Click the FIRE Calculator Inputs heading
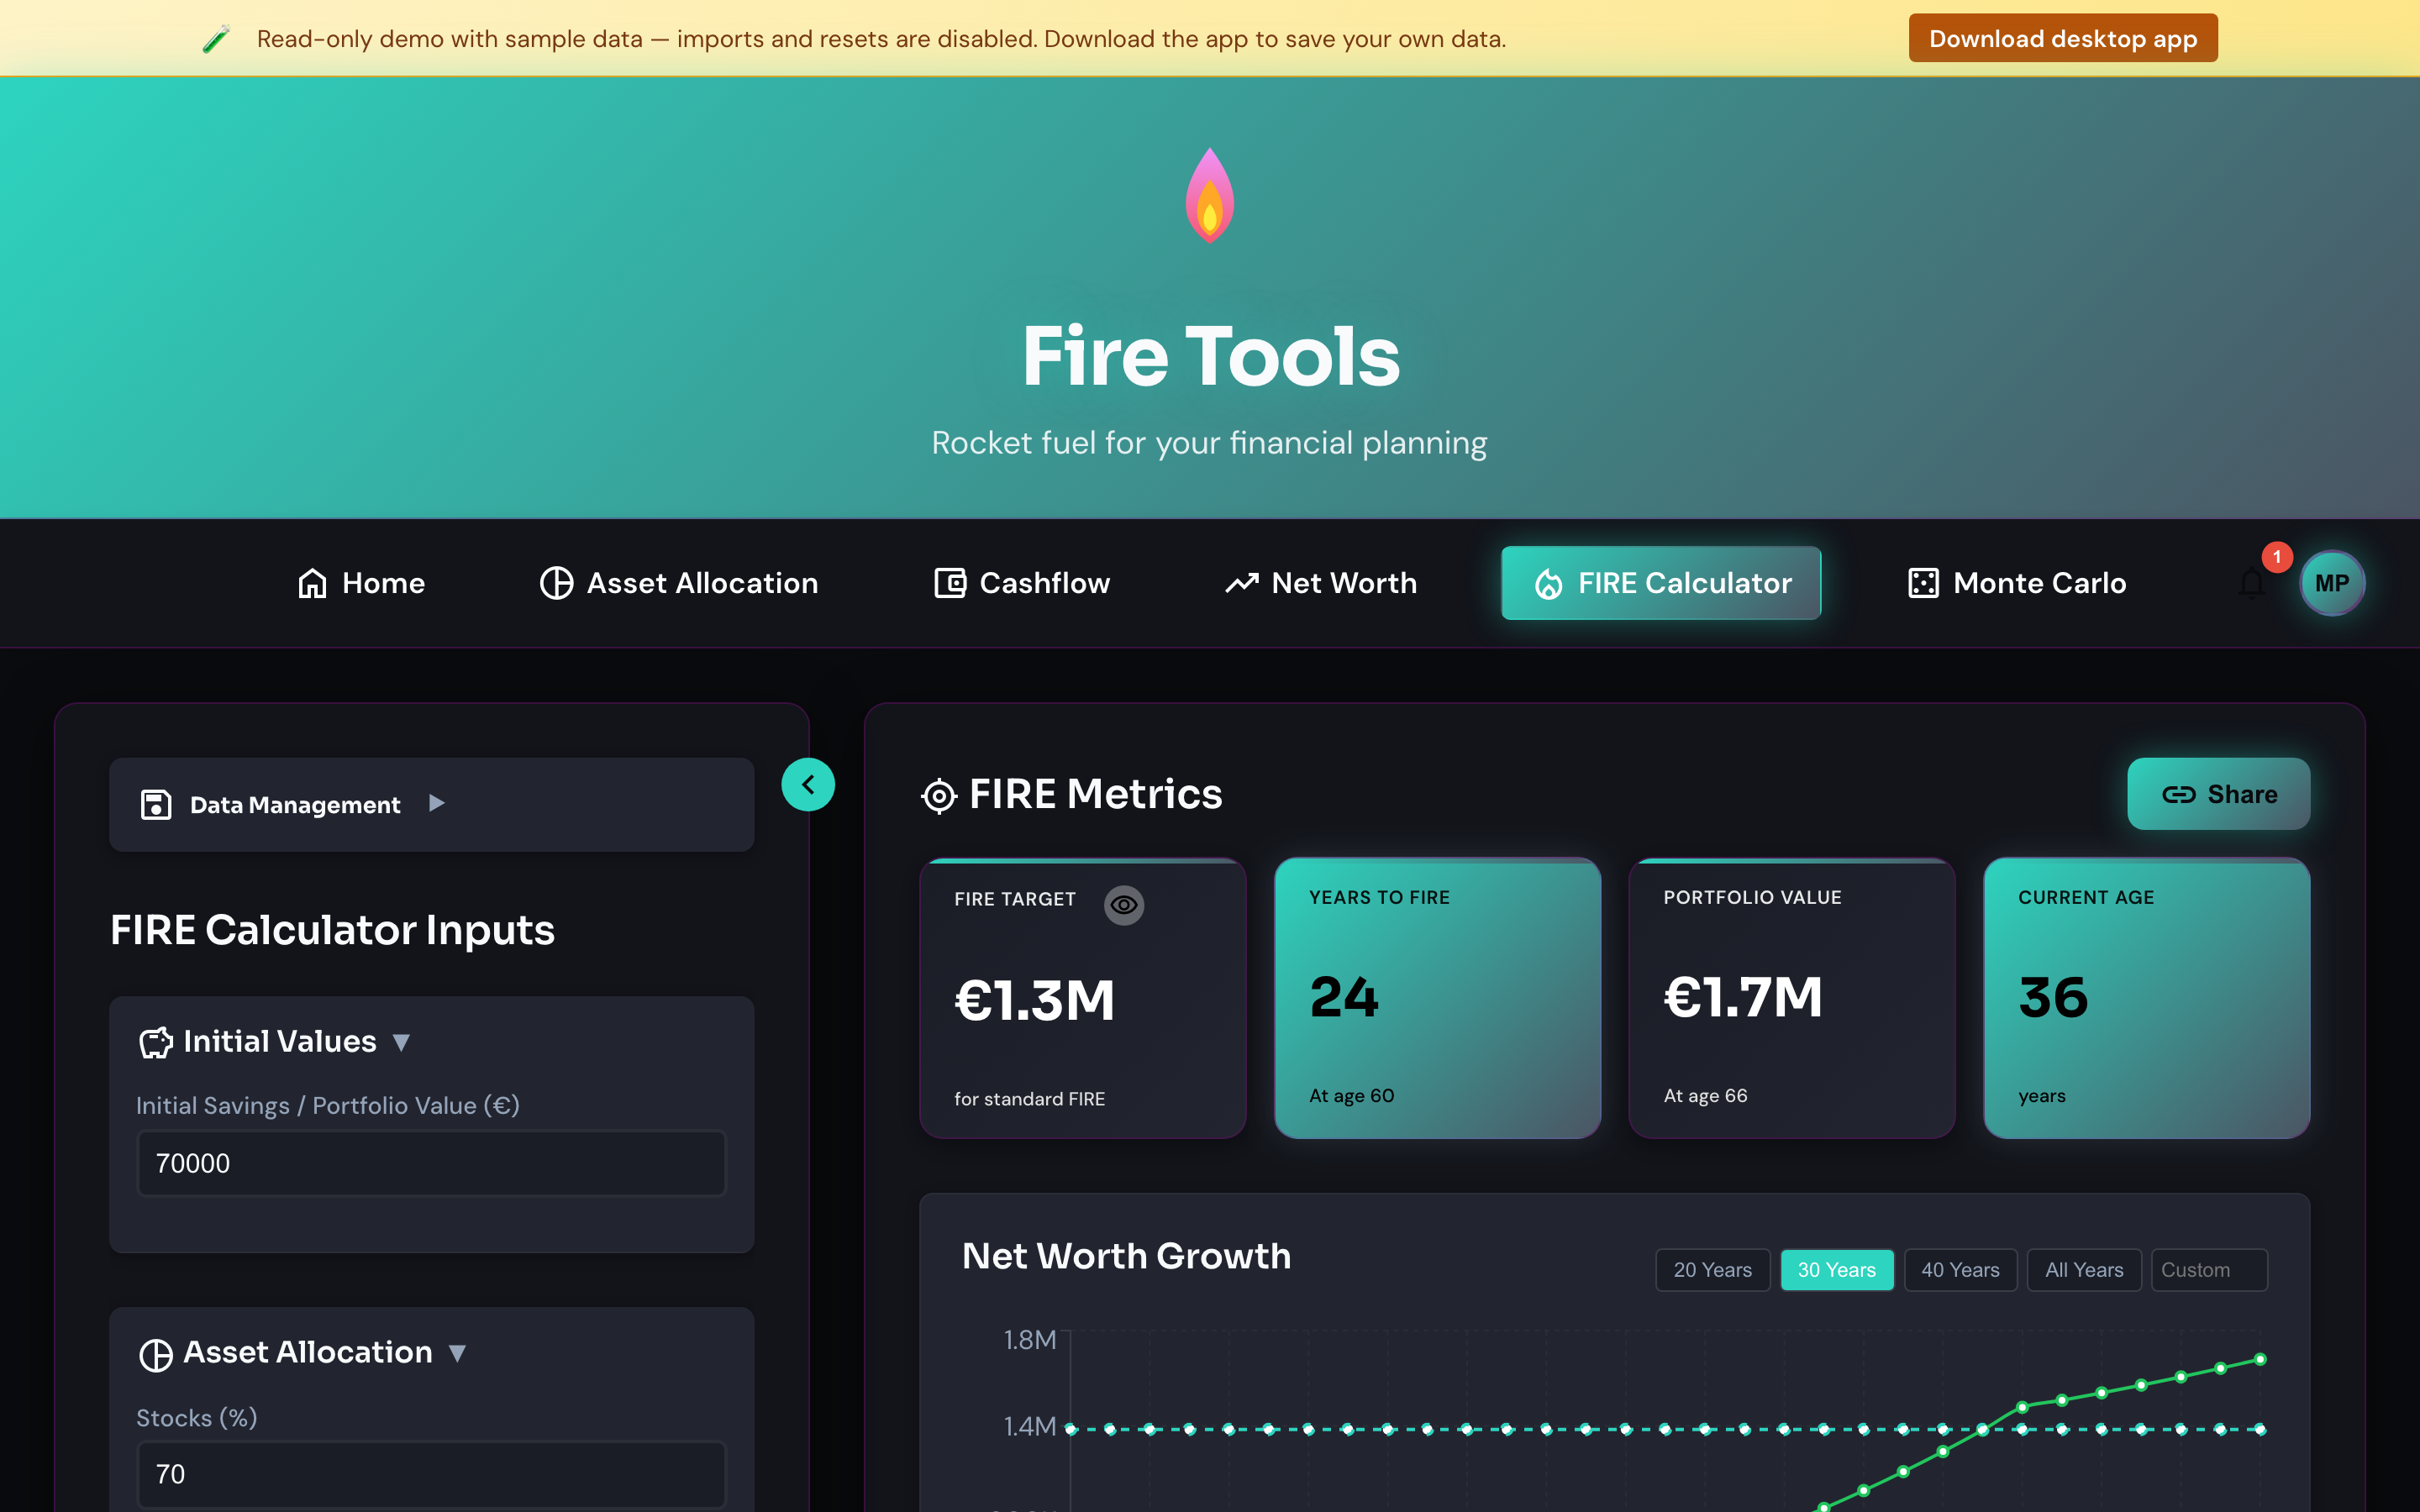Image resolution: width=2420 pixels, height=1512 pixels. [332, 930]
